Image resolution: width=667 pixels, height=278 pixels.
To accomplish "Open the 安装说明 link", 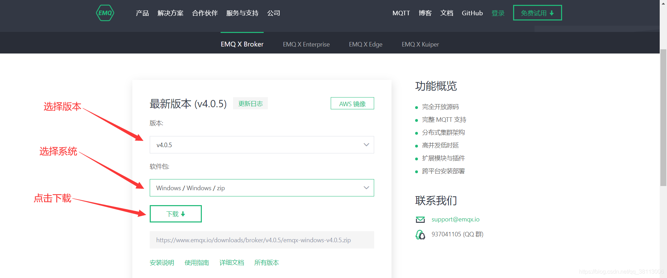I will [x=162, y=263].
